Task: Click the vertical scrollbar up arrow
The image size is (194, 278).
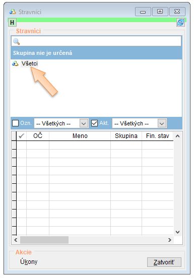Action: [177, 136]
